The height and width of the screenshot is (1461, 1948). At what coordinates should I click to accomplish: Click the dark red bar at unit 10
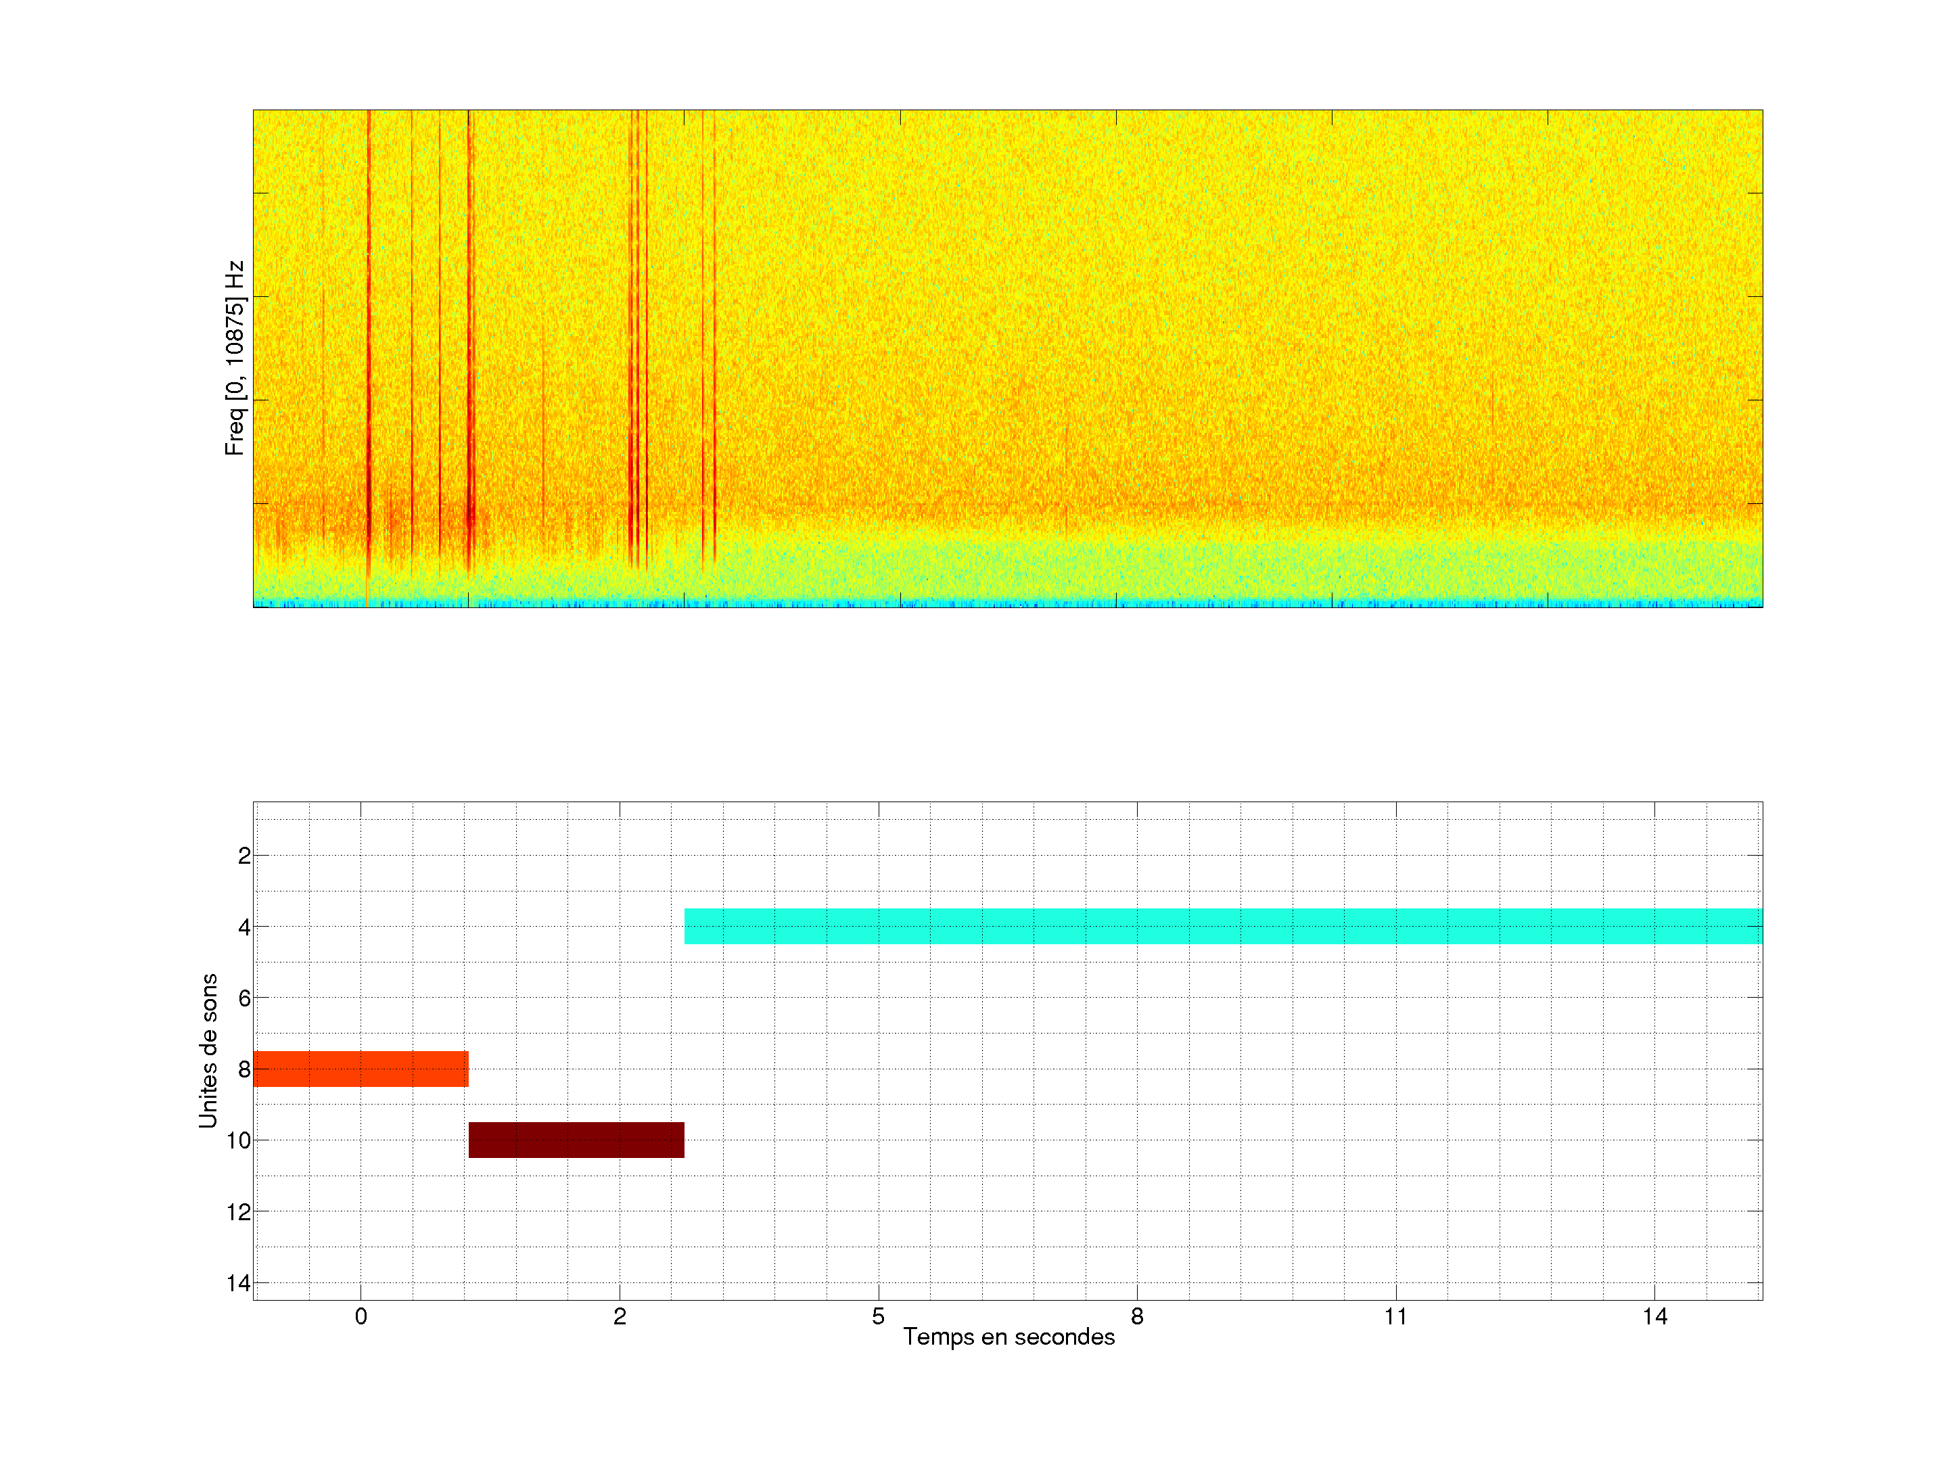click(576, 1140)
